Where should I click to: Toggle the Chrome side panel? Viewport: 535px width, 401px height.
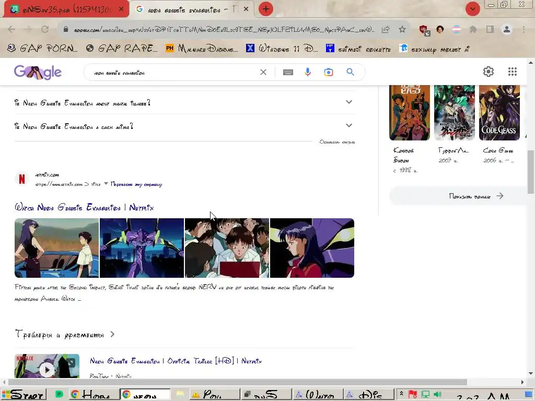pos(490,29)
